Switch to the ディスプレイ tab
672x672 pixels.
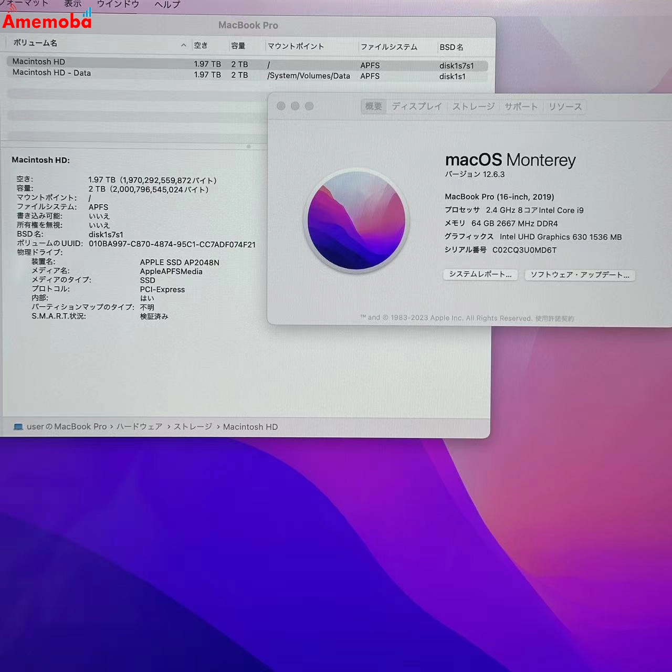point(417,107)
